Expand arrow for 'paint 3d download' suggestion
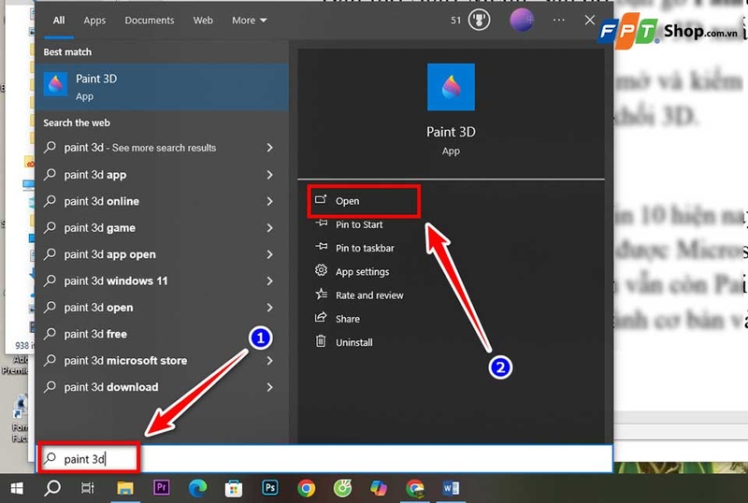748x503 pixels. click(270, 387)
